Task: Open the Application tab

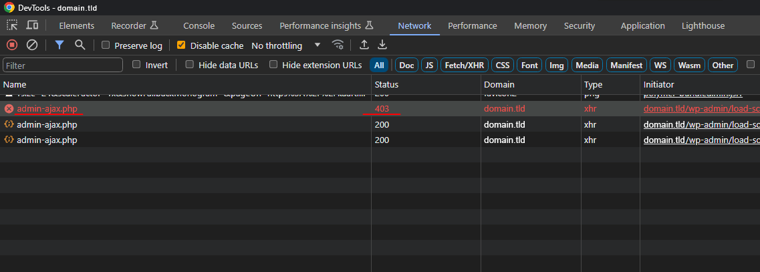Action: point(642,25)
